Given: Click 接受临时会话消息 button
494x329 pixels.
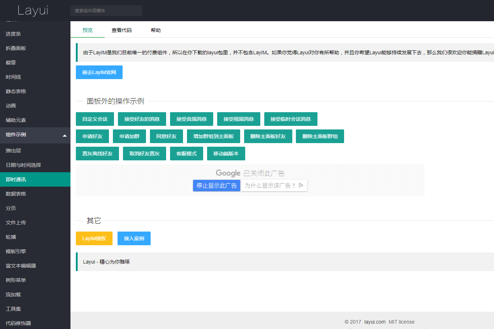Looking at the screenshot, I should (x=291, y=119).
